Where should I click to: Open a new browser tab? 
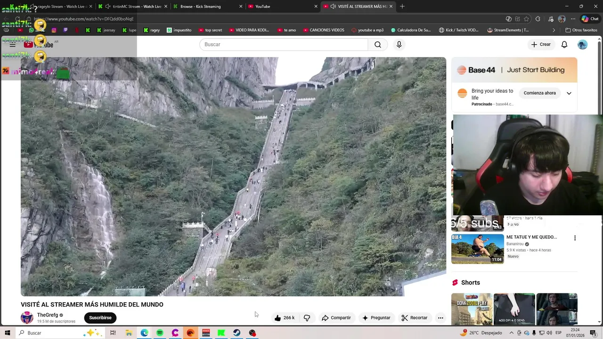coord(402,7)
